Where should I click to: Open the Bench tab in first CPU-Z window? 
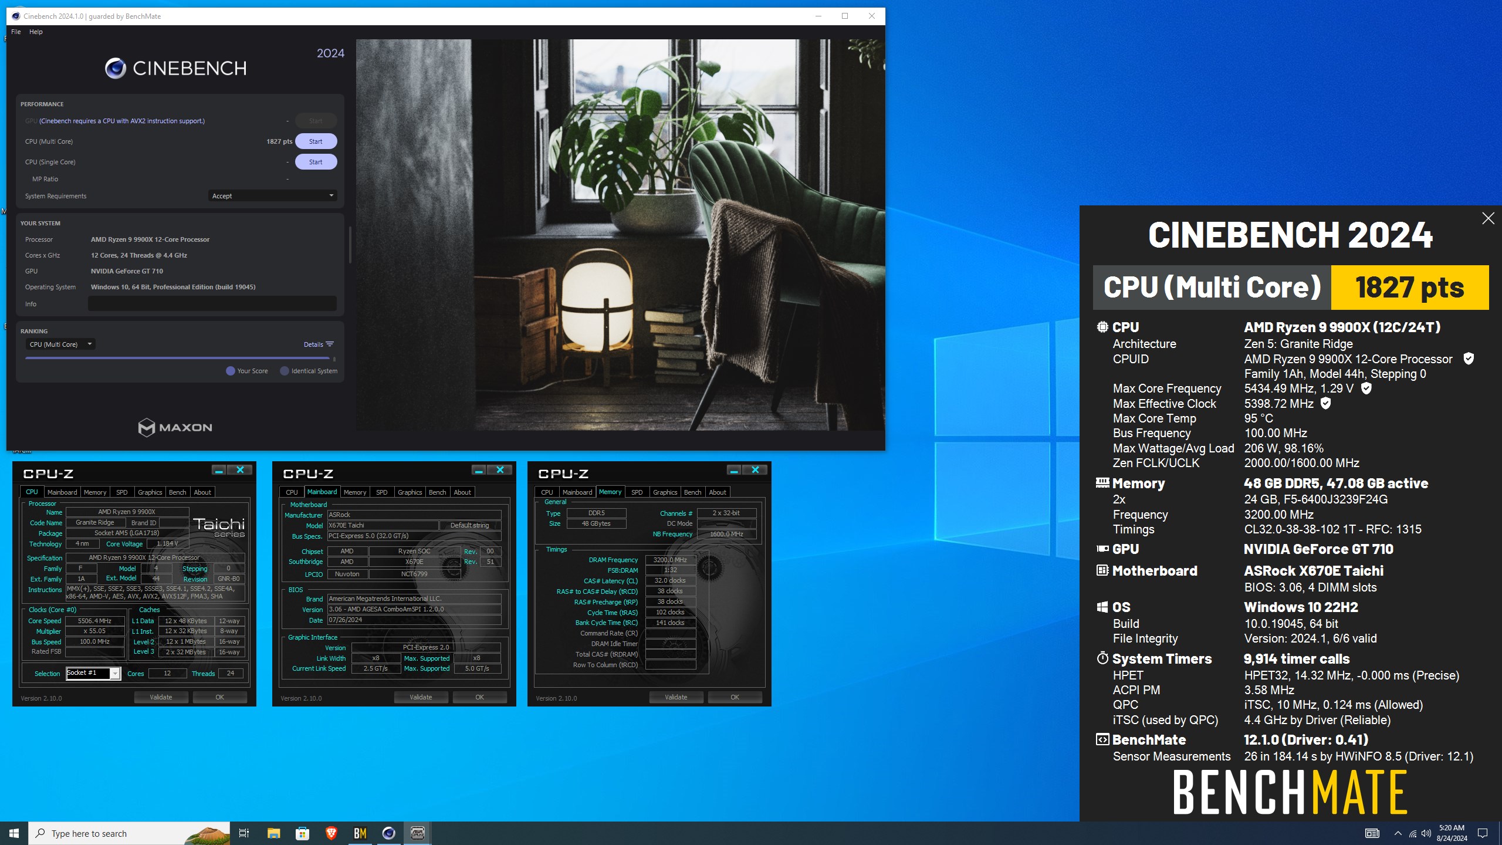pyautogui.click(x=177, y=492)
